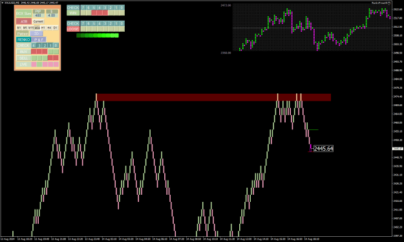The height and width of the screenshot is (242, 404).
Task: Click the '13 Aug 2024' time axis label
Action: point(8,239)
